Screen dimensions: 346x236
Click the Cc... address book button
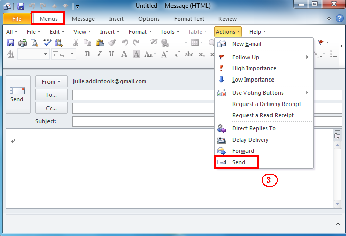pos(52,108)
